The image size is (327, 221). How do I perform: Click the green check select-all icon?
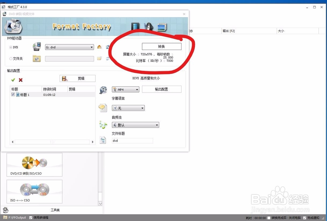click(13, 80)
